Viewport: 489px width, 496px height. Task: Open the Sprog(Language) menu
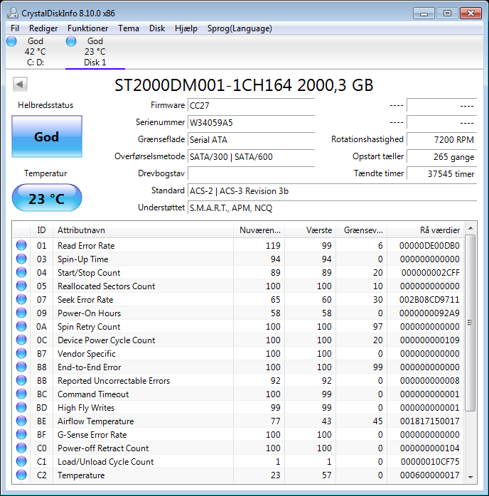point(240,28)
